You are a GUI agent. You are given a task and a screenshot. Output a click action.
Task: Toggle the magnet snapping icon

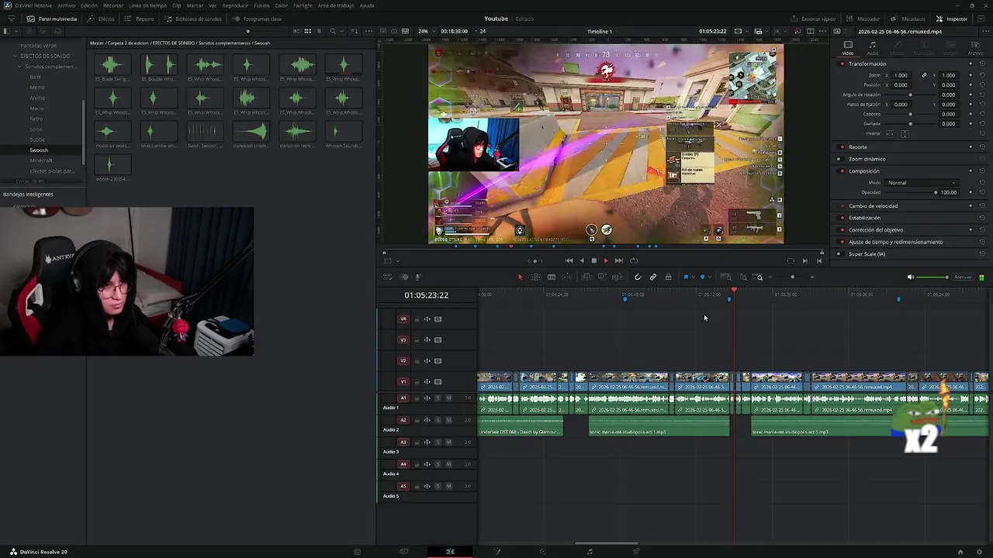pos(638,277)
